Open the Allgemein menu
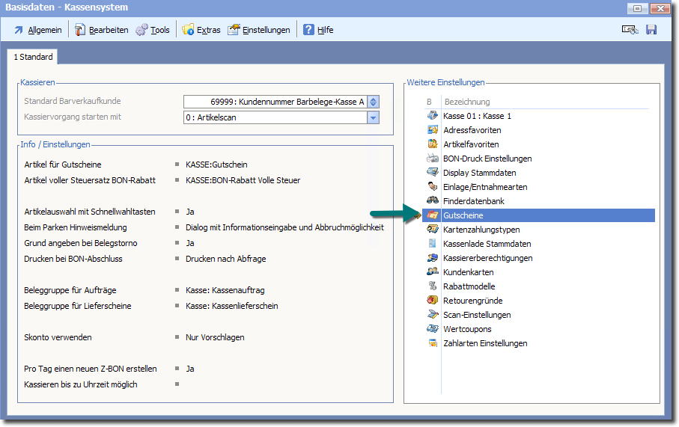This screenshot has height=427, width=679. point(37,30)
